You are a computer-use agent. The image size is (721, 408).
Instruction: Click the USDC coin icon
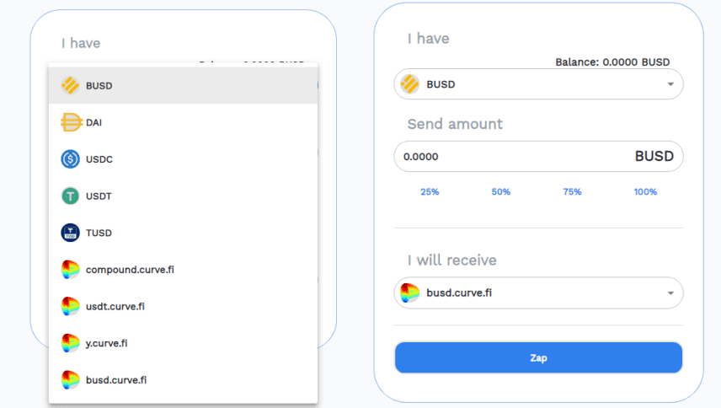(71, 159)
